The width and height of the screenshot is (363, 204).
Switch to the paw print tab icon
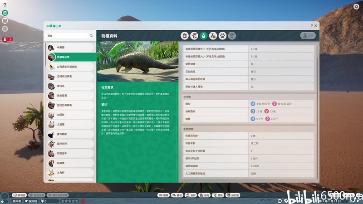222,36
